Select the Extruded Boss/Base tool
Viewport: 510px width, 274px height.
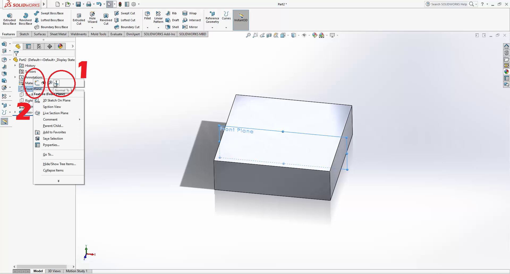coord(10,19)
